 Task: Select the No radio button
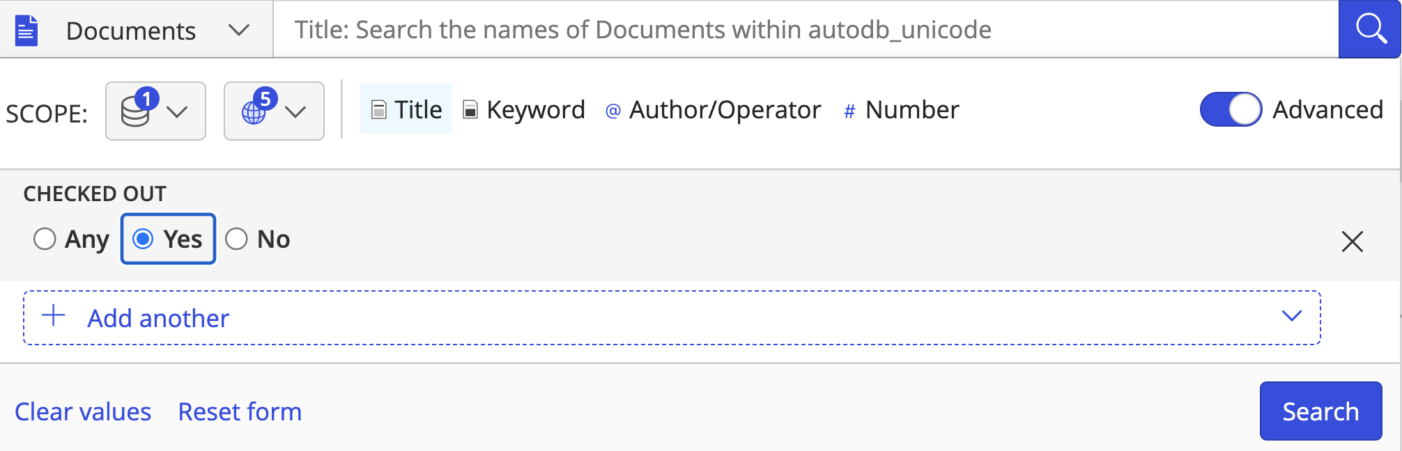(236, 239)
